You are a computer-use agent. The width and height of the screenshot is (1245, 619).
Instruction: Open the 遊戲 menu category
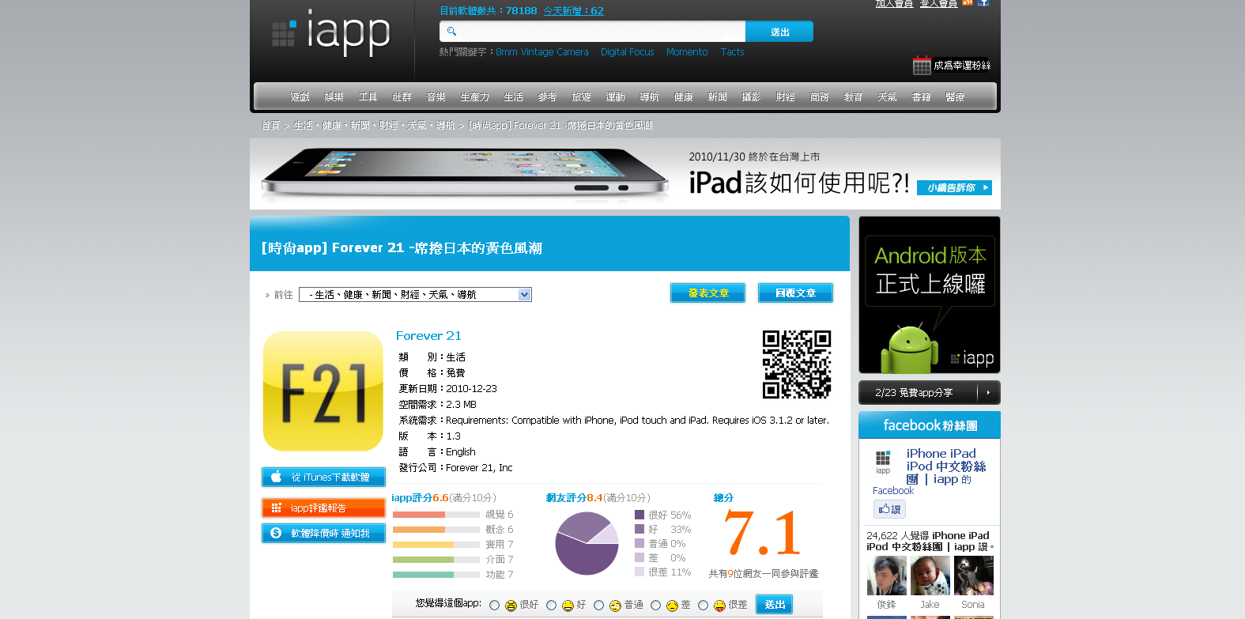[x=300, y=97]
